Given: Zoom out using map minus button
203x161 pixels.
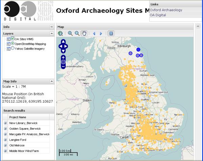Looking at the screenshot, I should 63,66.
